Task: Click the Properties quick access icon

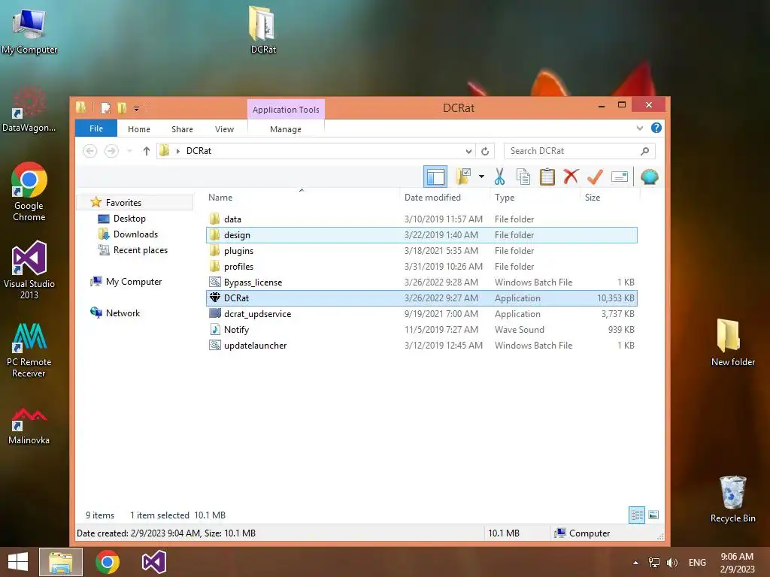Action: coord(105,107)
